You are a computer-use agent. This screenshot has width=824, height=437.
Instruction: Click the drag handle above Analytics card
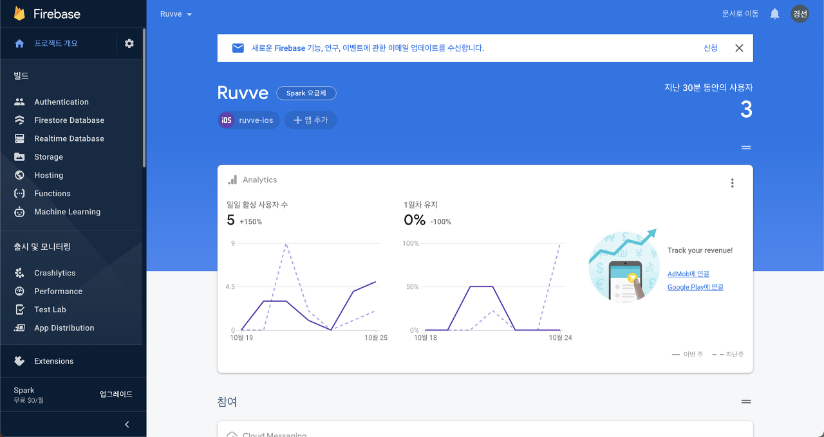[x=746, y=147]
